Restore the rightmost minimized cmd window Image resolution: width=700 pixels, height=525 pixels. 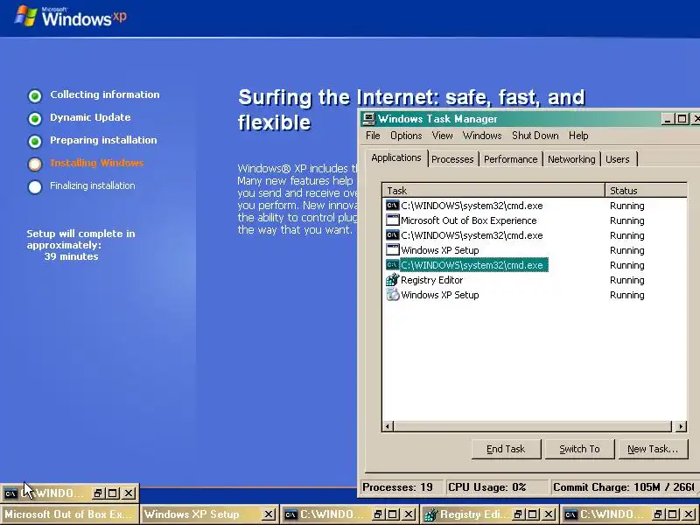click(658, 514)
